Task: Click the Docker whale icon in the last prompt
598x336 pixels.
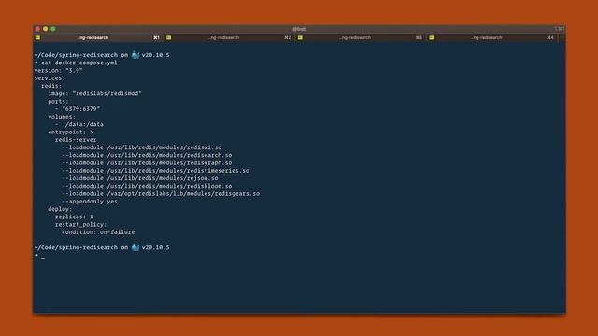Action: pyautogui.click(x=135, y=247)
